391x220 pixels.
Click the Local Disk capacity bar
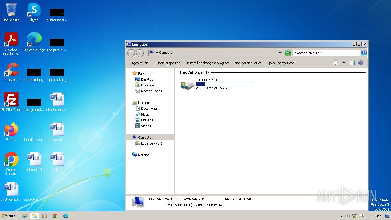point(225,84)
